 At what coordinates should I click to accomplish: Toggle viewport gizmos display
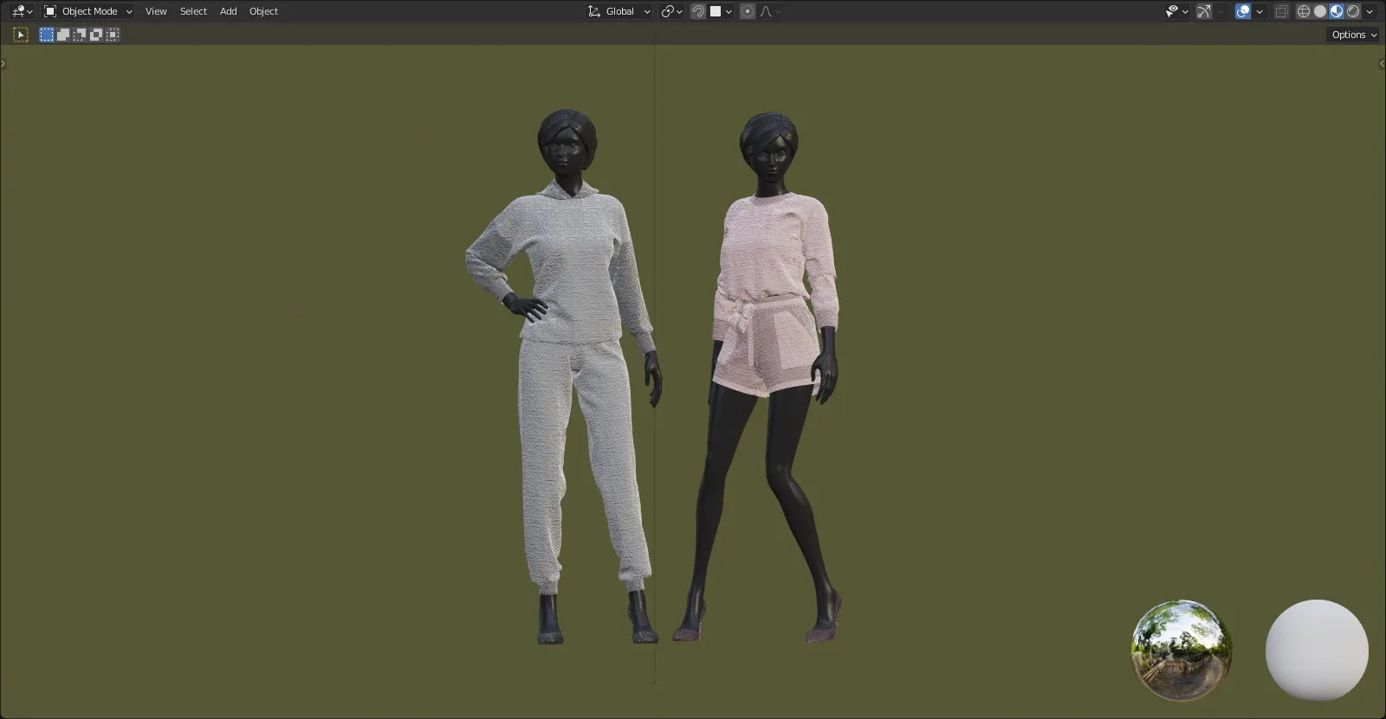(x=1204, y=11)
